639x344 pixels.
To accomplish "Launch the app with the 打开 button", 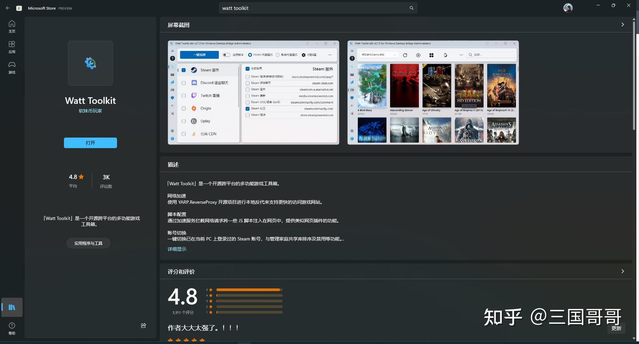I will 91,143.
